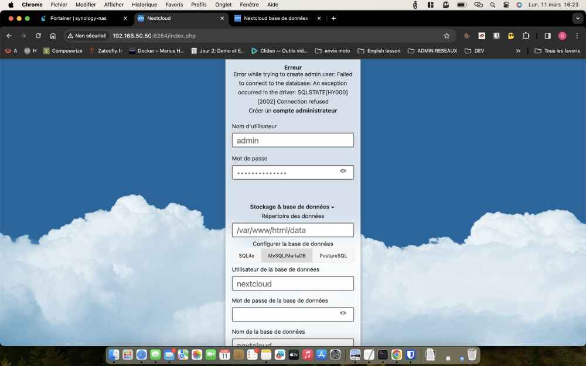586x366 pixels.
Task: Open Jour 2: Demo et E... bookmark
Action: [218, 51]
